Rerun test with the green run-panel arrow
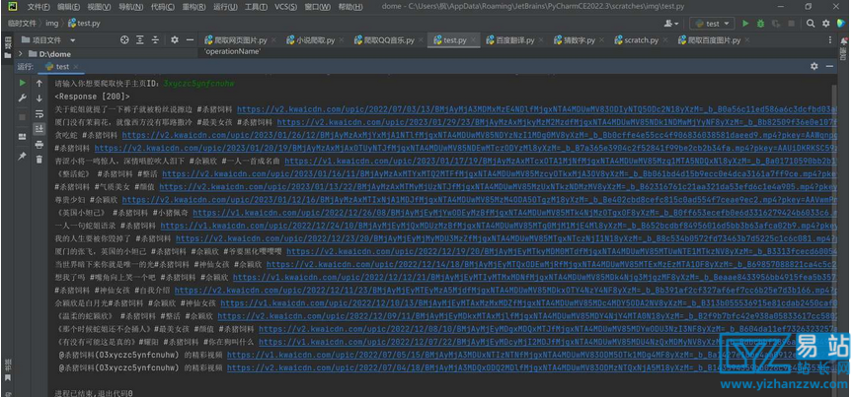853x397 pixels. [23, 83]
